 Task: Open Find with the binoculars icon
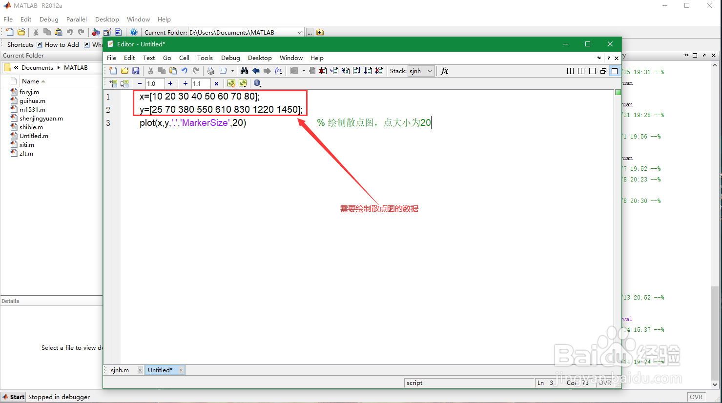pyautogui.click(x=244, y=71)
